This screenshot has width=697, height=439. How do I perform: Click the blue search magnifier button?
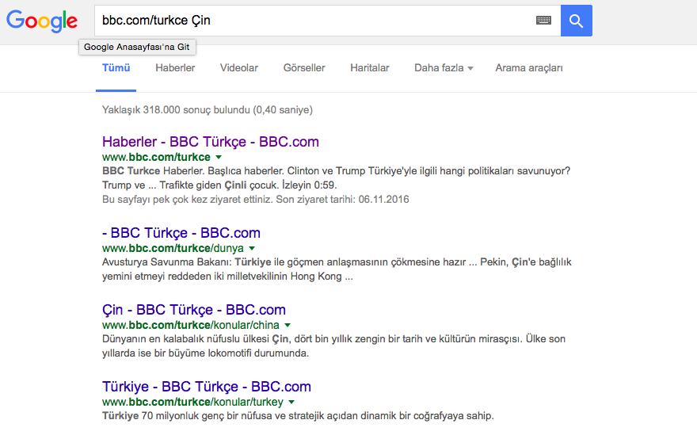576,21
